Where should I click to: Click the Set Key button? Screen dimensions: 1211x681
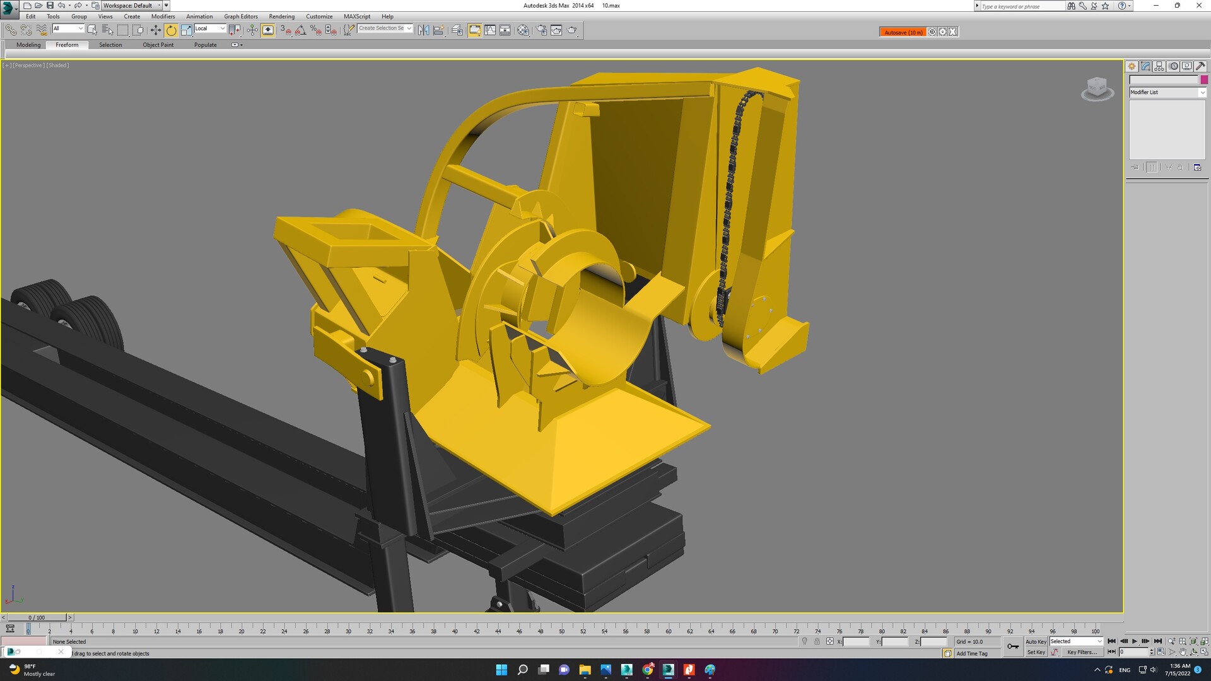pyautogui.click(x=1036, y=652)
